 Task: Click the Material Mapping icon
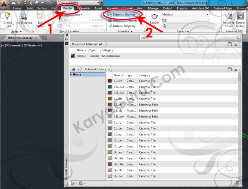pos(110,26)
